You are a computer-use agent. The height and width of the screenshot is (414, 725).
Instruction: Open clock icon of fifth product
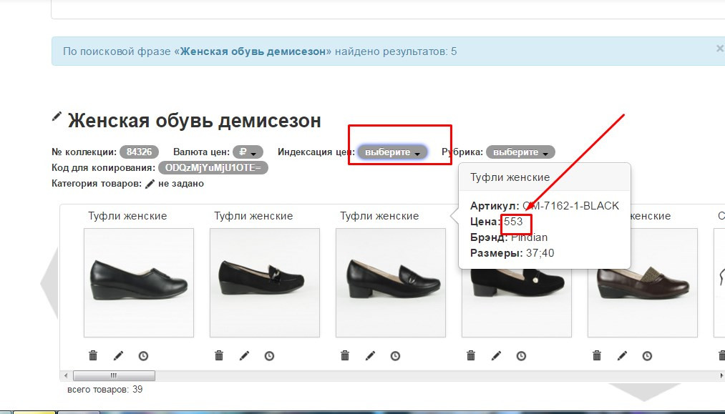[x=647, y=356]
